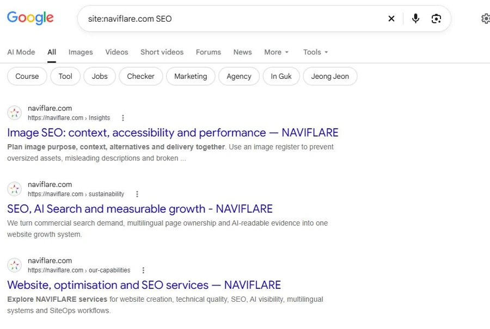The height and width of the screenshot is (329, 490).
Task: Open options menu for the sustainability result
Action: [137, 194]
